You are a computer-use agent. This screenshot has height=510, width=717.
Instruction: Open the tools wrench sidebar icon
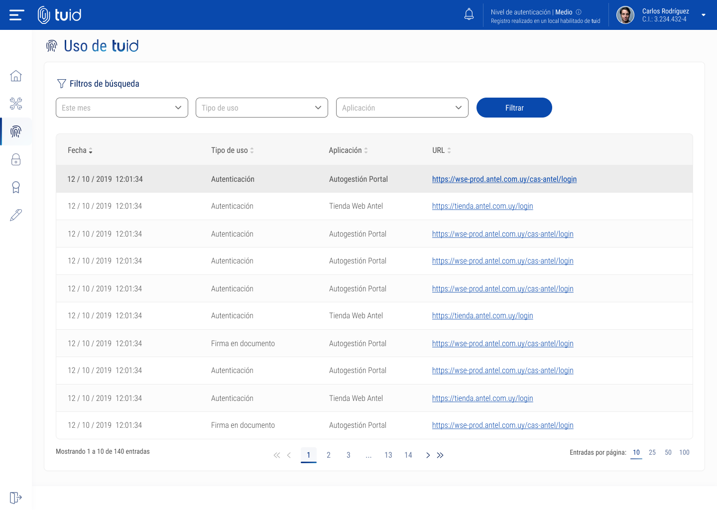16,104
